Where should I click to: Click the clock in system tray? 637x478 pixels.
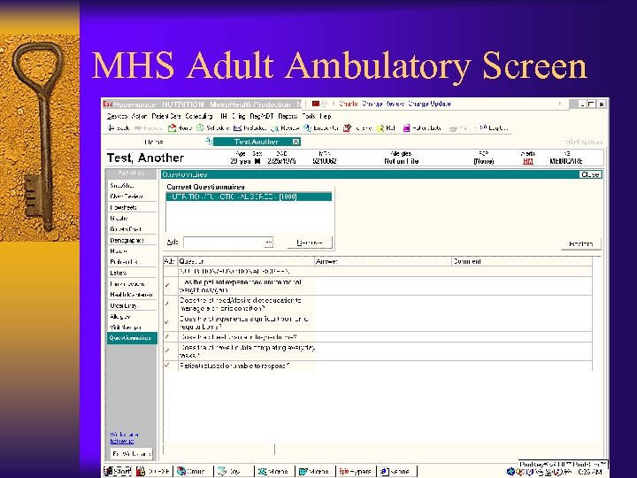(x=590, y=472)
